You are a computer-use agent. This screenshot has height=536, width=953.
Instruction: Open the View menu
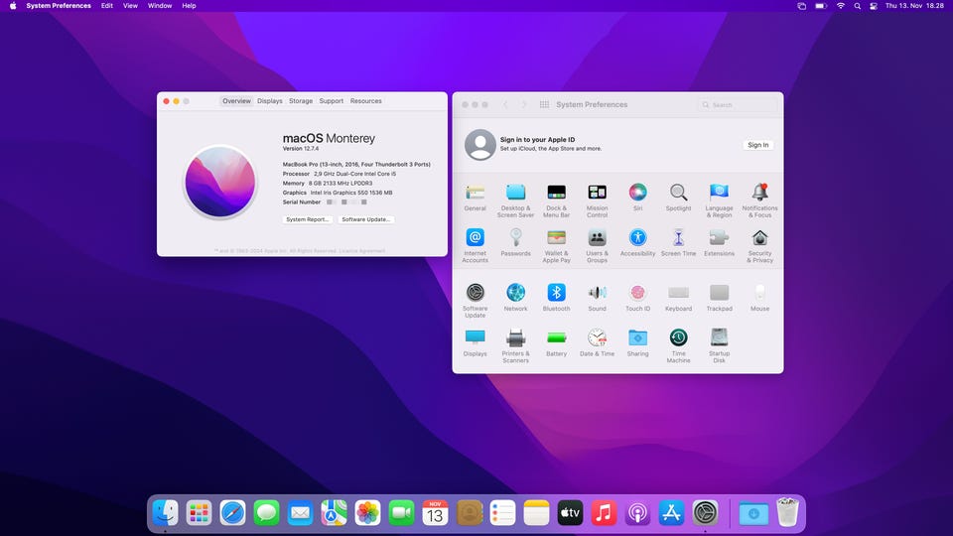(130, 6)
